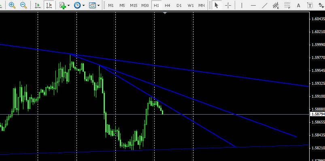The image size is (325, 161).
Task: Select the arrow cursor tool
Action: tap(217, 5)
